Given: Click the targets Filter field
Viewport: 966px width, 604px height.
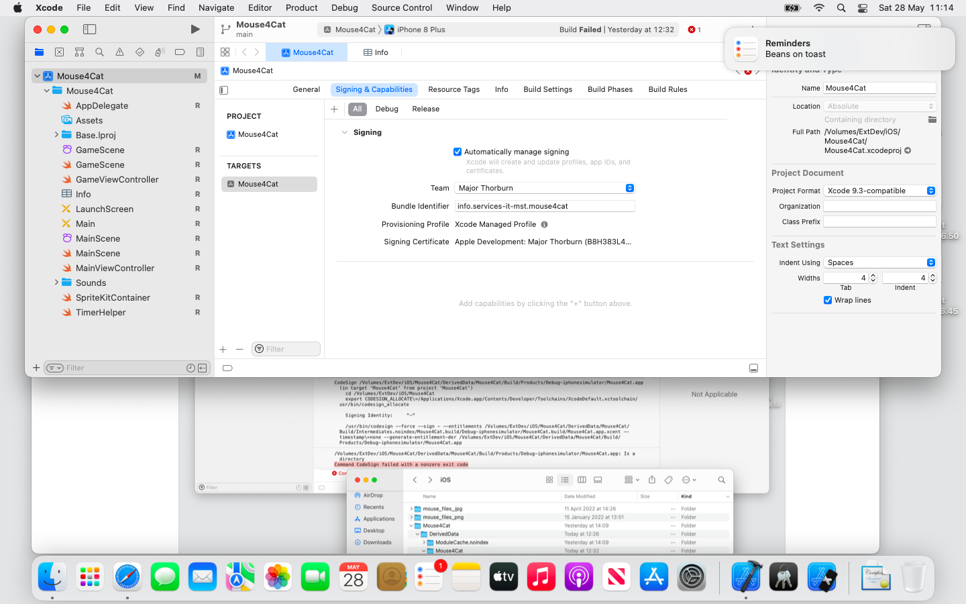Looking at the screenshot, I should [x=286, y=349].
